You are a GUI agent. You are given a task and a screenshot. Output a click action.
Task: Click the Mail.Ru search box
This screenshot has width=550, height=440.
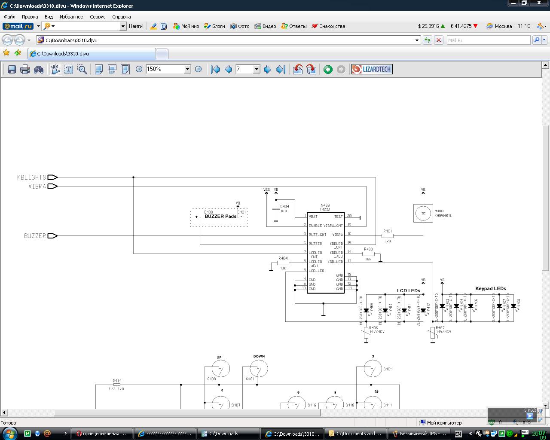[489, 40]
